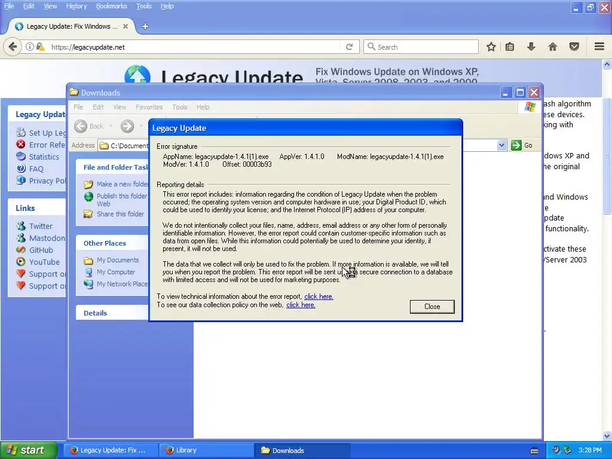Open data collection policy 'click here' link
The image size is (612, 459).
(301, 305)
